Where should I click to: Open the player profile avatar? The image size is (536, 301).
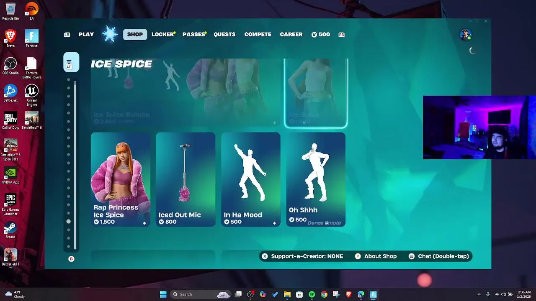pos(465,35)
